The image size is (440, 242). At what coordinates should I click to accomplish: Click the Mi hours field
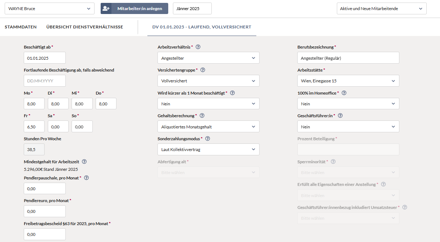coord(82,104)
